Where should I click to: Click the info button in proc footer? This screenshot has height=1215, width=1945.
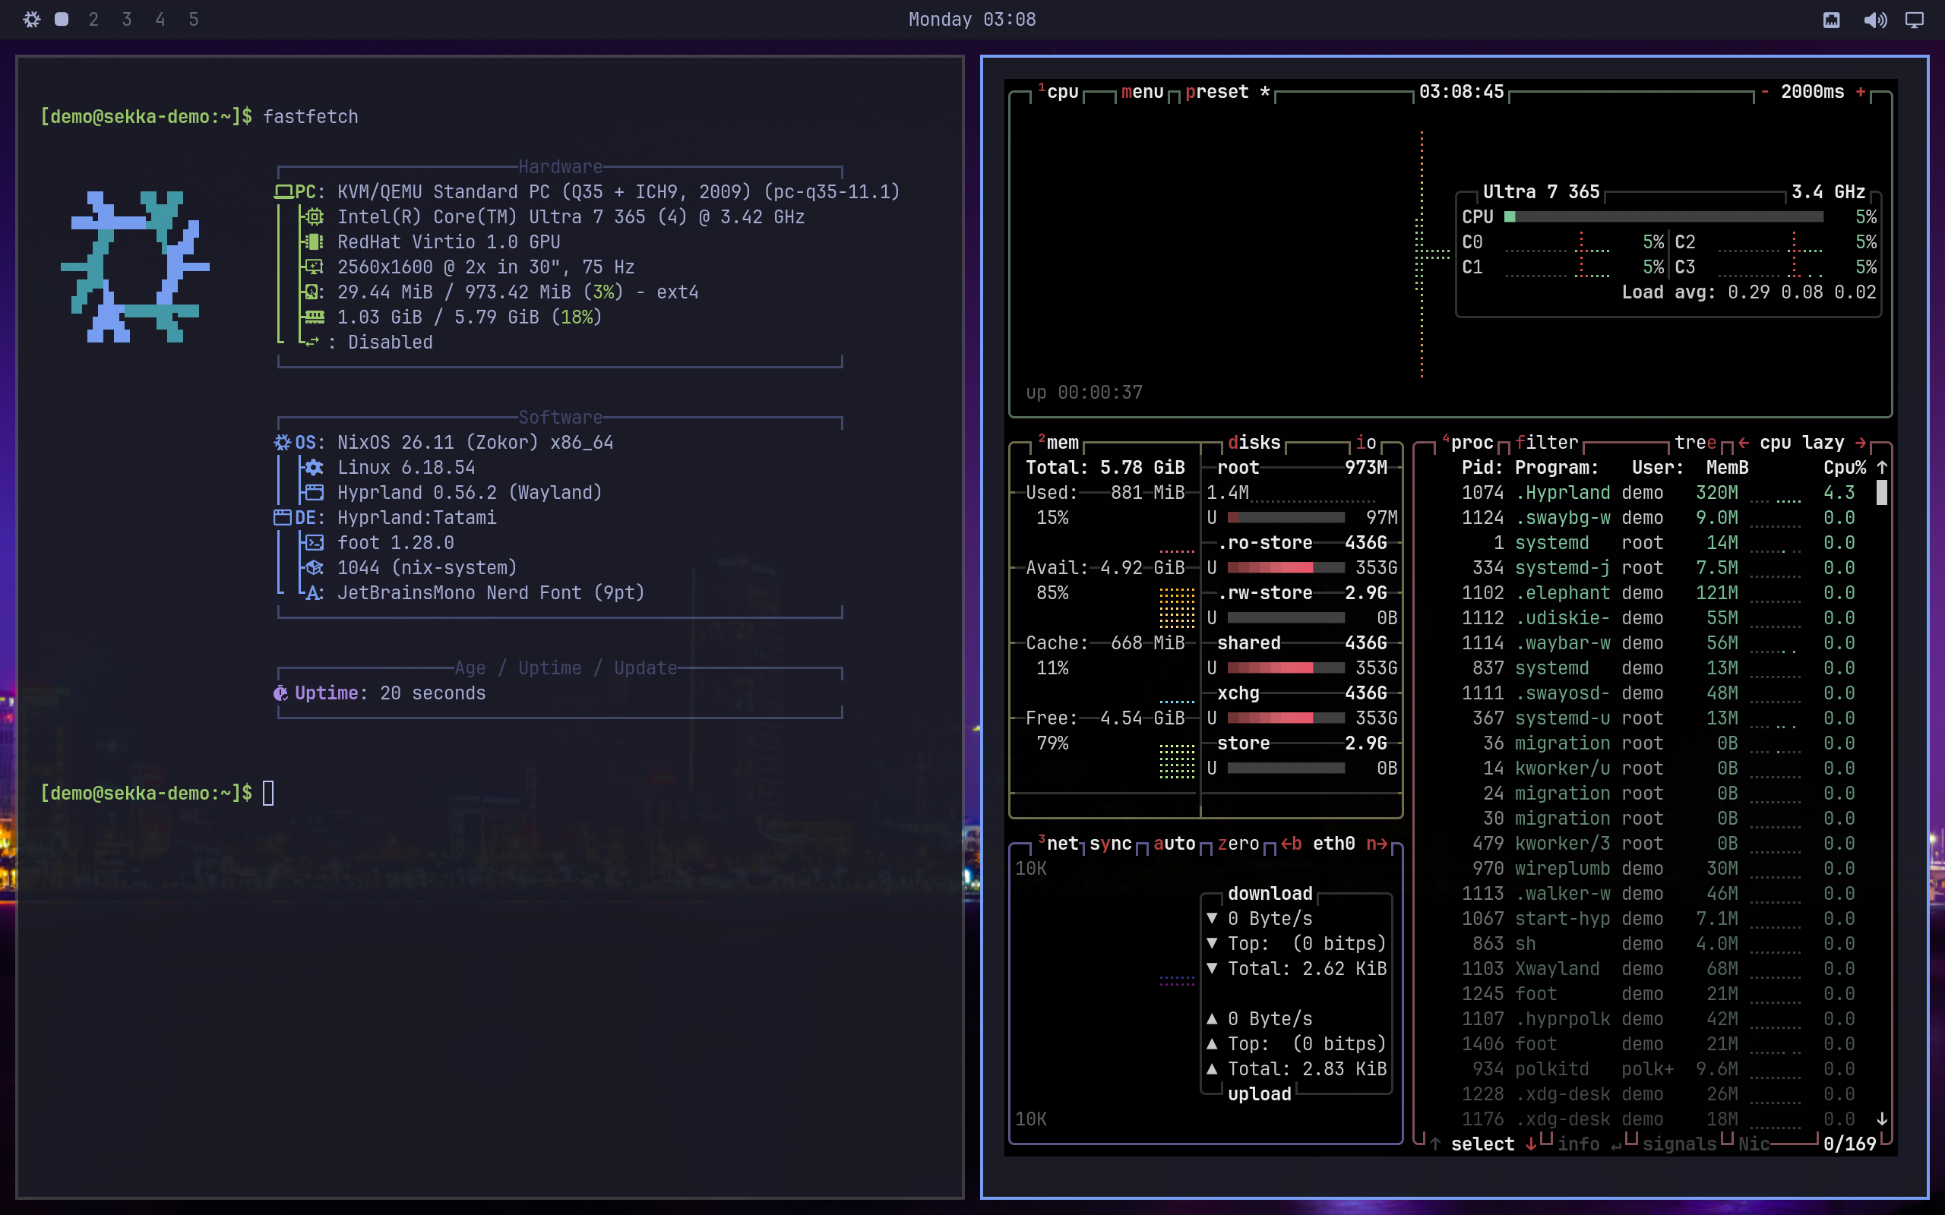click(1589, 1144)
